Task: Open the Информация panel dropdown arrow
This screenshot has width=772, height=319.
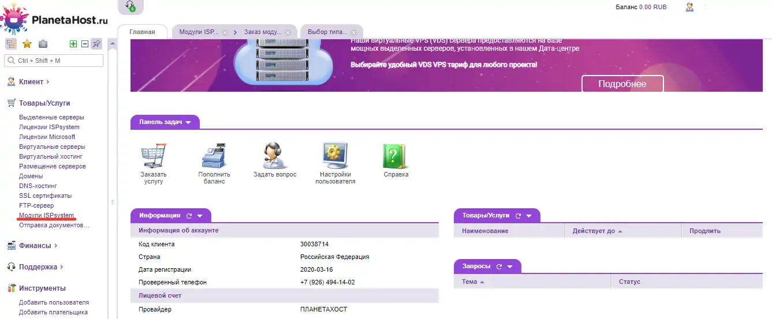Action: click(x=200, y=216)
